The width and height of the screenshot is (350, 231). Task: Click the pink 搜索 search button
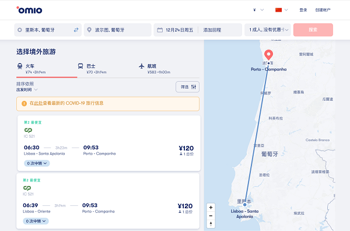pos(313,30)
